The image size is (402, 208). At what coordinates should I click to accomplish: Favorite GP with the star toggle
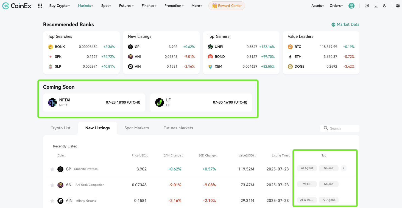click(x=52, y=169)
